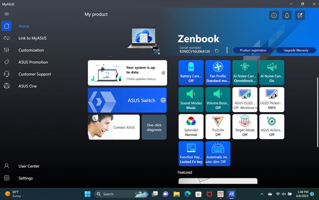The height and width of the screenshot is (200, 319).
Task: Toggle Automatic keyboard backlight tile
Action: (x=218, y=153)
